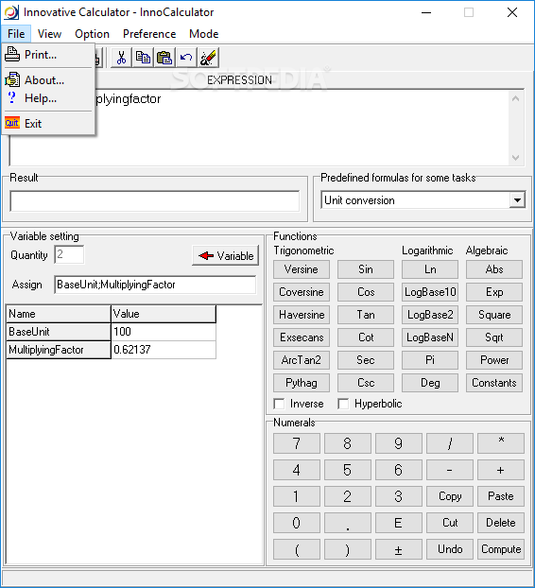Screen dimensions: 535x588
Task: Choose About... in the File menu
Action: click(x=48, y=79)
